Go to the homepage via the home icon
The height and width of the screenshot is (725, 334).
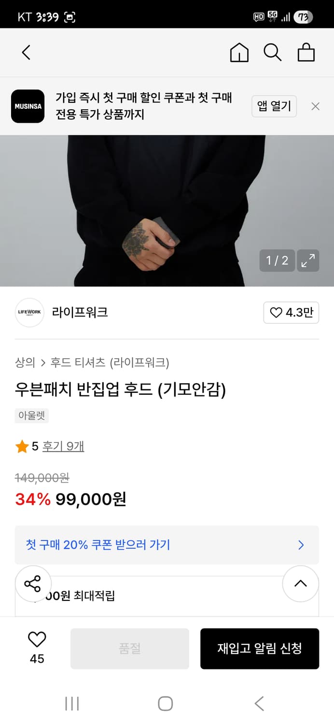[x=239, y=52]
